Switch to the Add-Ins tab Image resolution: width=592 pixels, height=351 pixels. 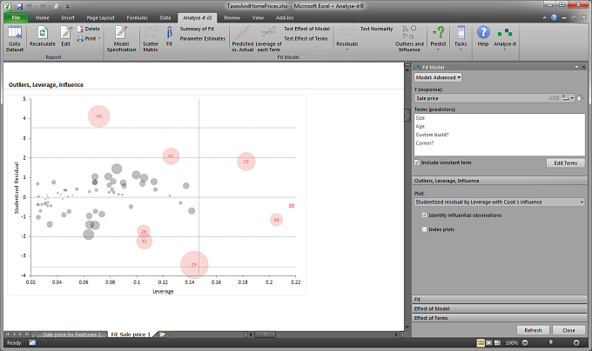pyautogui.click(x=285, y=17)
